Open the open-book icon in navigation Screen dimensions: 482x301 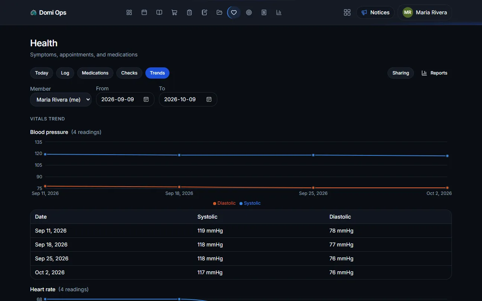pos(159,12)
